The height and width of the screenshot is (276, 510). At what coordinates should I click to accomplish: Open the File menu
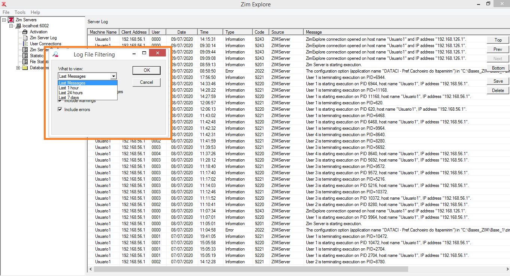pyautogui.click(x=6, y=12)
